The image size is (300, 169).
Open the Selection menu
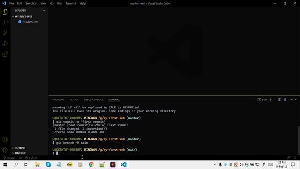pos(31,3)
